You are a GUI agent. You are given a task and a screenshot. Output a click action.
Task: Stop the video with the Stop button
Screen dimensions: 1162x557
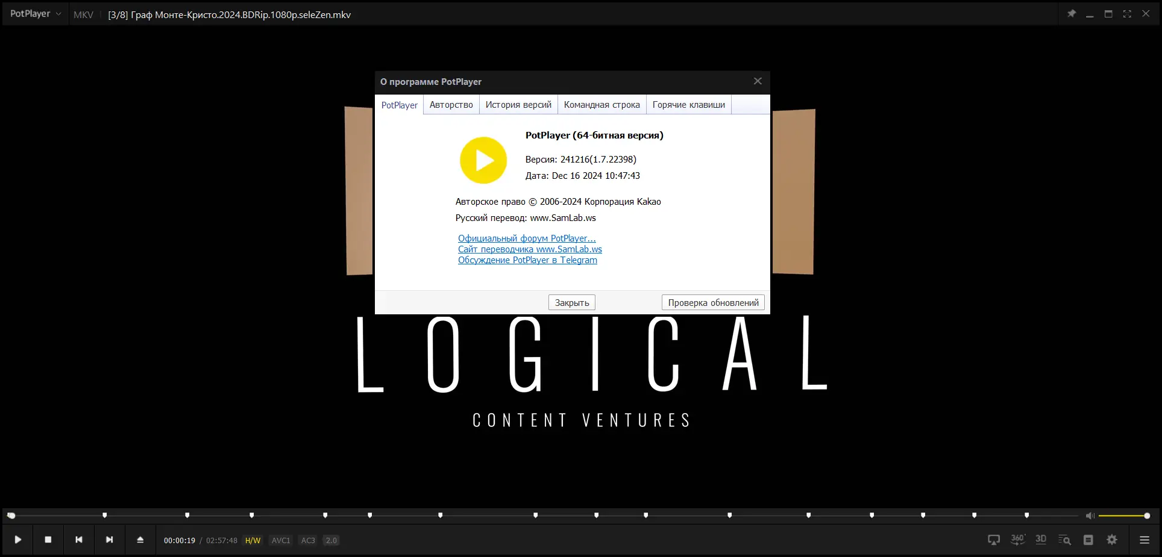coord(48,540)
